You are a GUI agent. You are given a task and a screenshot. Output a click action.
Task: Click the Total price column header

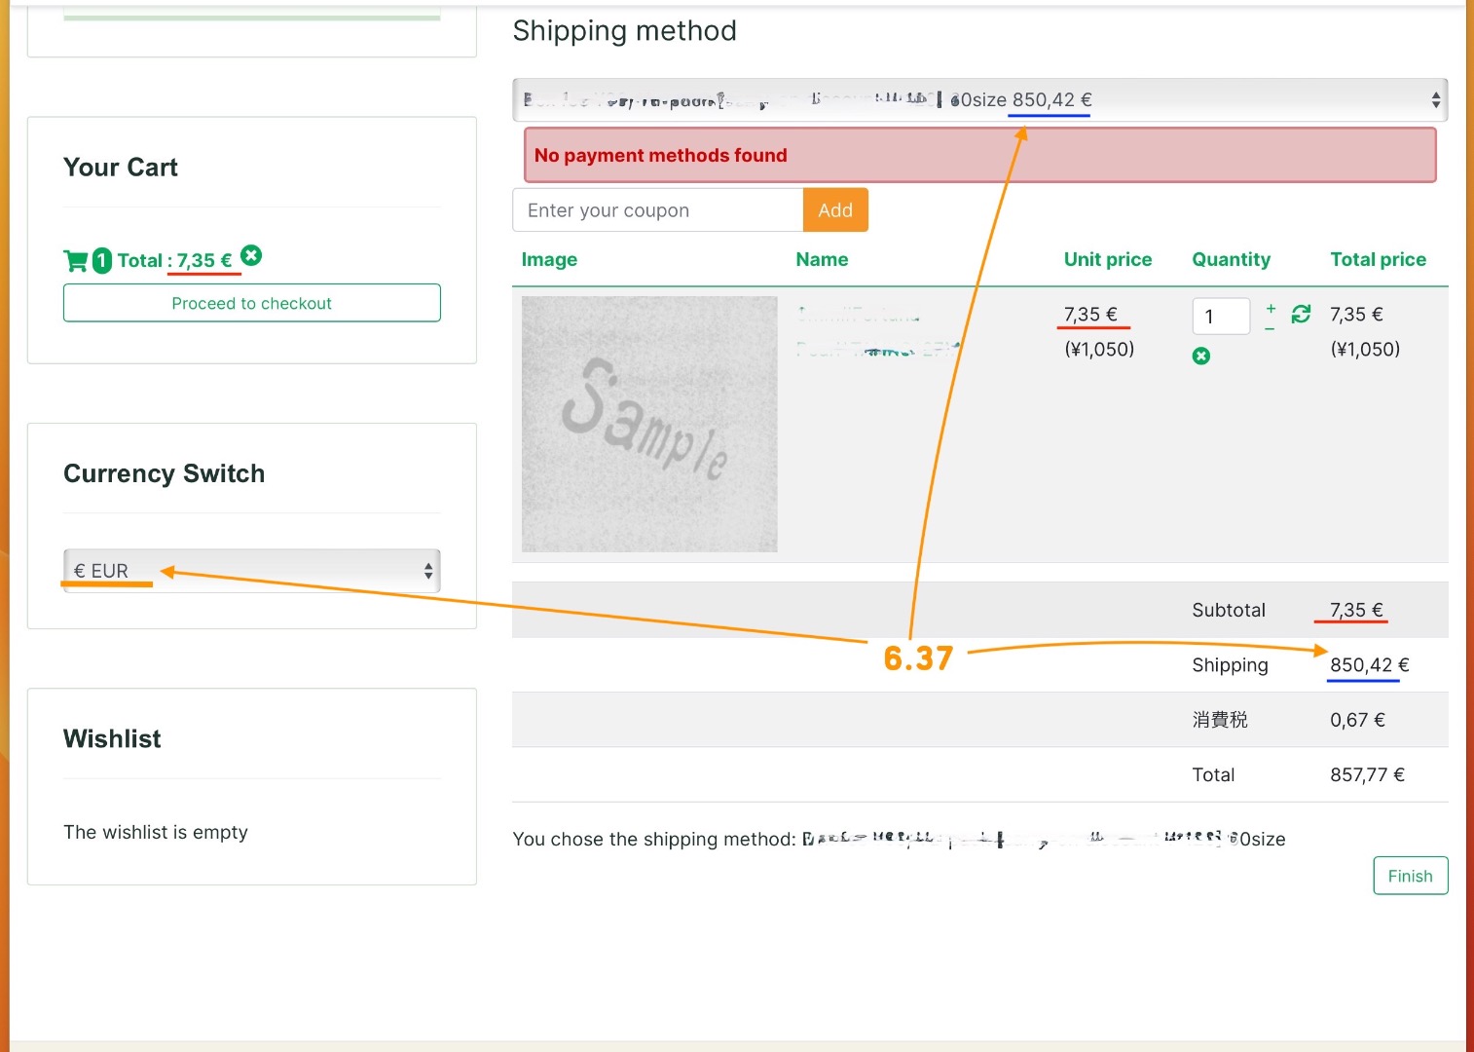point(1378,259)
